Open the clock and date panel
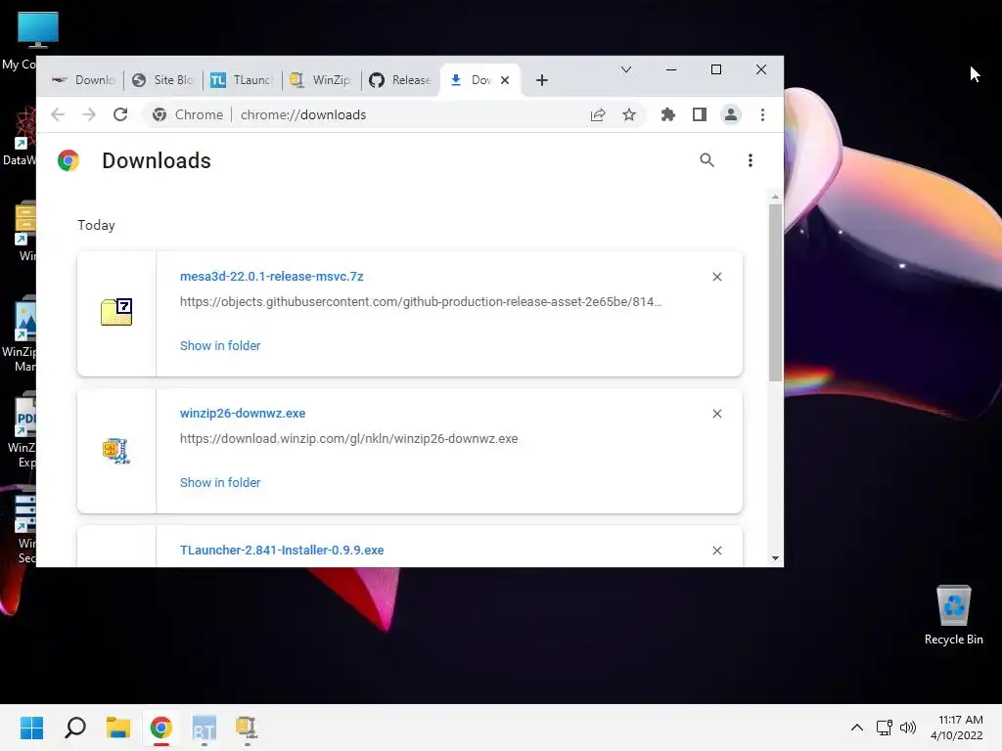The height and width of the screenshot is (751, 1002). pyautogui.click(x=957, y=728)
